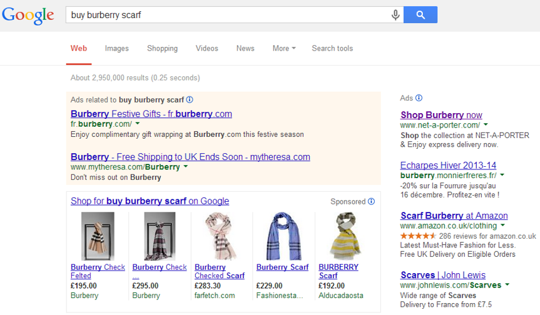Screen dimensions: 540x315
Task: Open Burberry Checked Scarf product link
Action: point(220,271)
